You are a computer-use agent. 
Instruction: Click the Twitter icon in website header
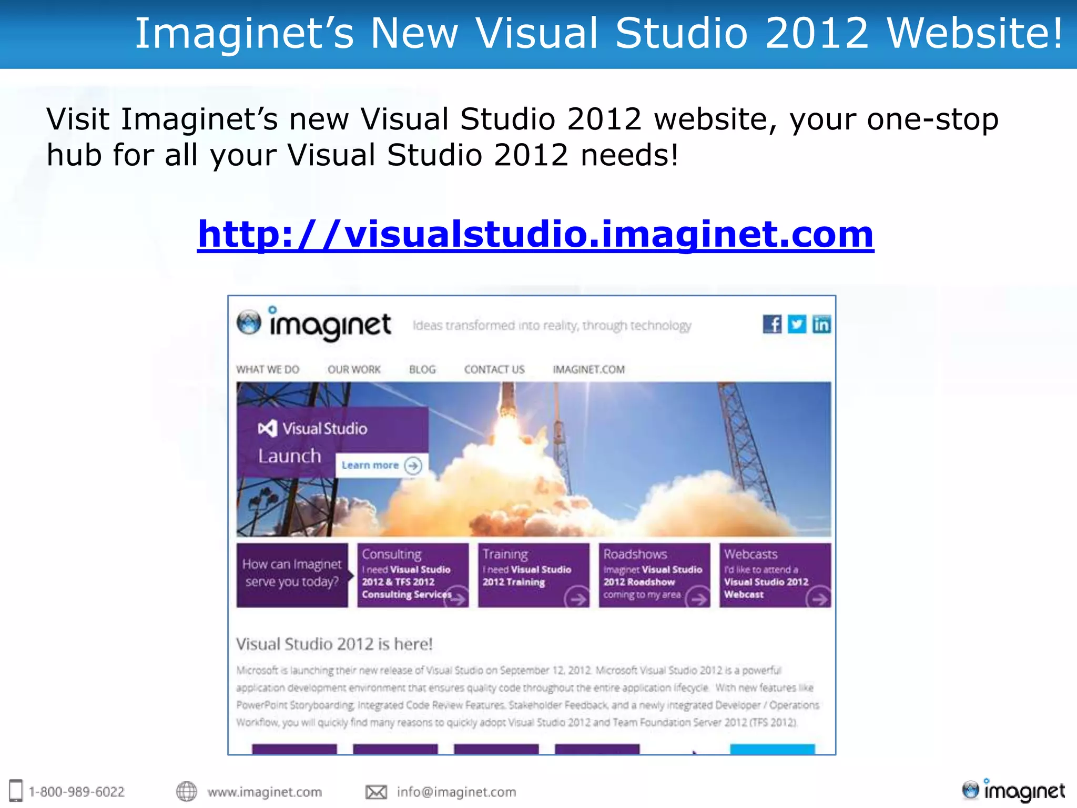pyautogui.click(x=797, y=324)
